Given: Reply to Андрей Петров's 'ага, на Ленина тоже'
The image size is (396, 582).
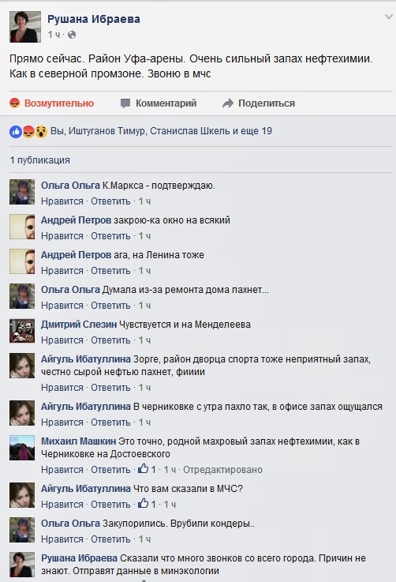Looking at the screenshot, I should tap(110, 271).
